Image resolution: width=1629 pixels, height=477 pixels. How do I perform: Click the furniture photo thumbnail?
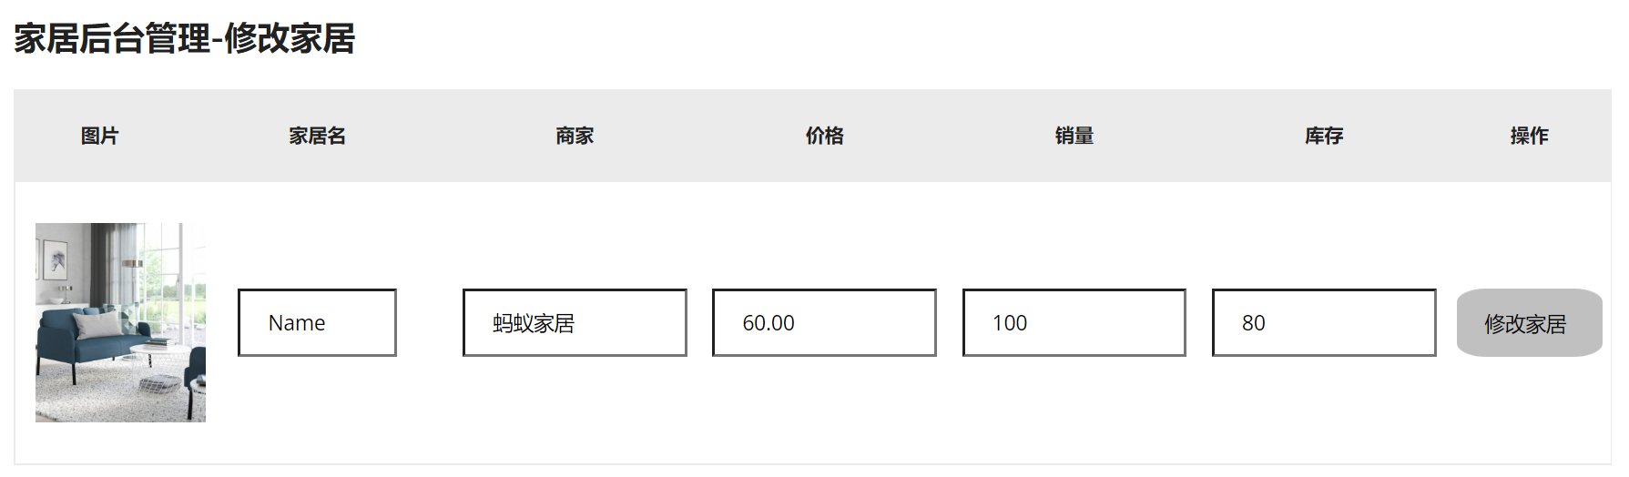click(x=120, y=322)
